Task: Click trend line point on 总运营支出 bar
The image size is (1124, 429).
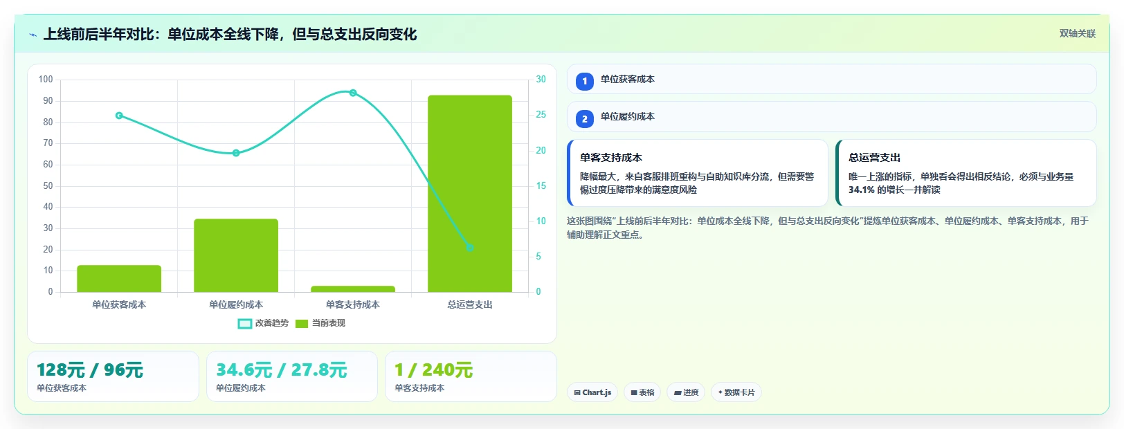Action: (x=470, y=247)
